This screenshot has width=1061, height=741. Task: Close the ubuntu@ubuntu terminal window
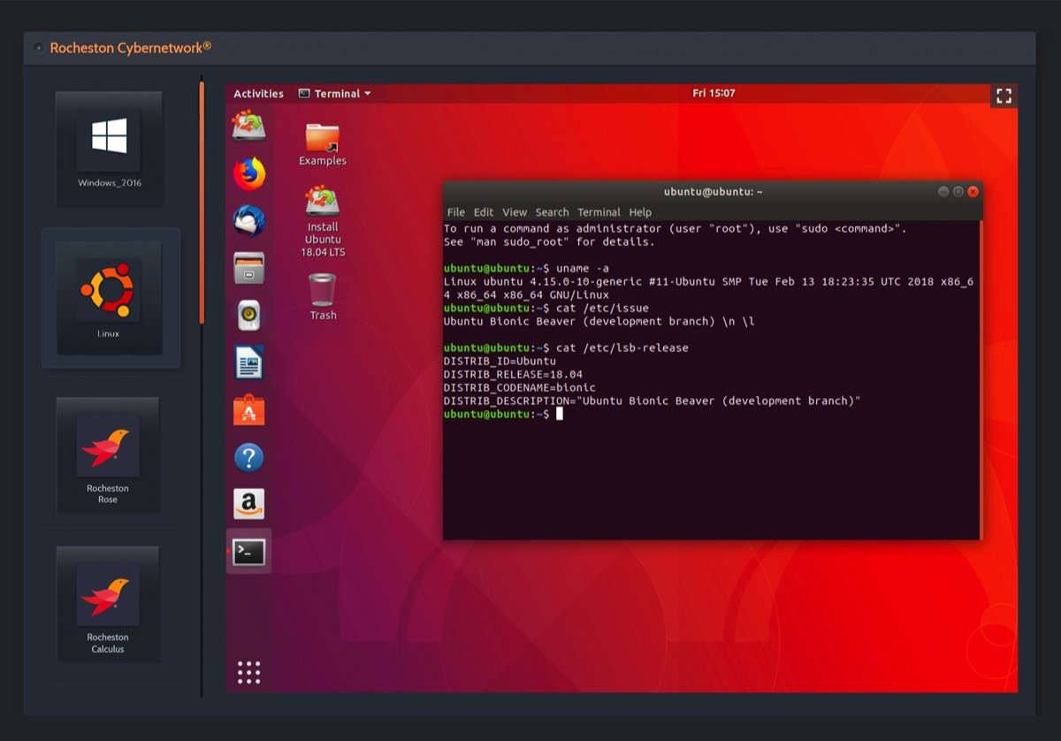click(973, 192)
